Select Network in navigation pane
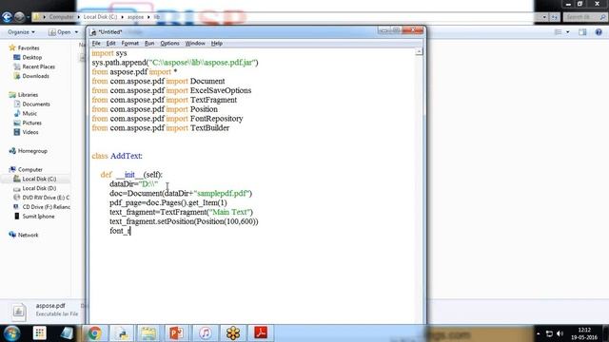 28,235
